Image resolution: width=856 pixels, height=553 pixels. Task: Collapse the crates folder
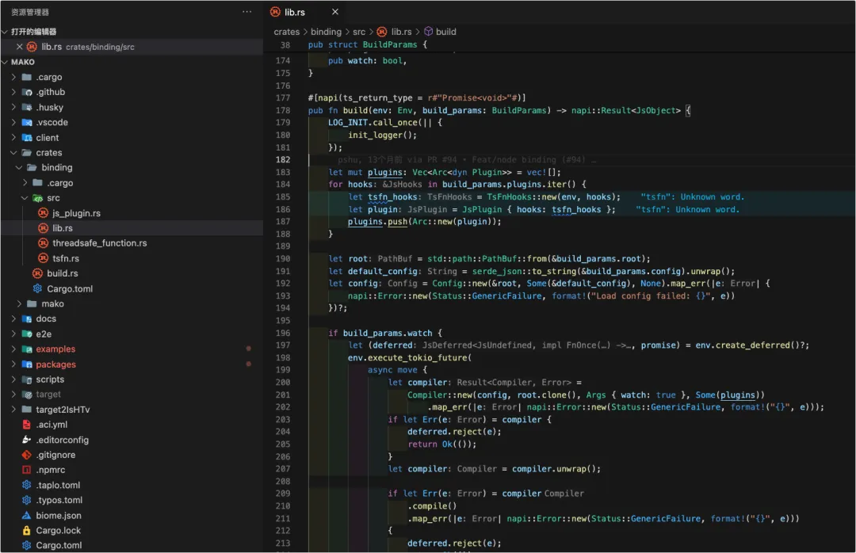tap(13, 153)
